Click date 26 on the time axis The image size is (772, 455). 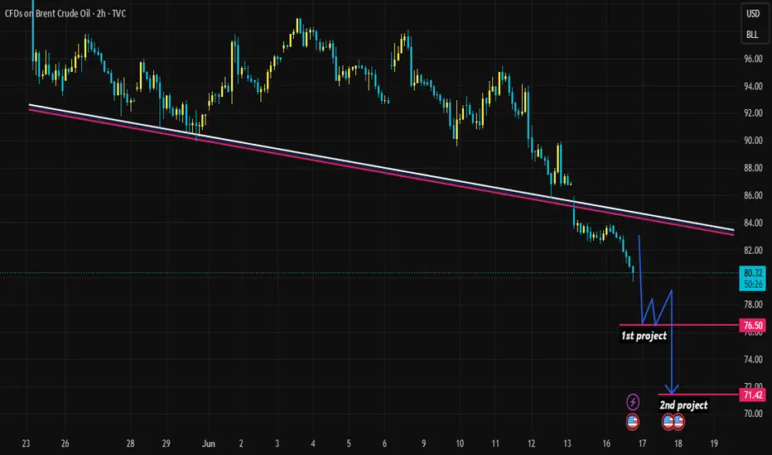point(65,443)
